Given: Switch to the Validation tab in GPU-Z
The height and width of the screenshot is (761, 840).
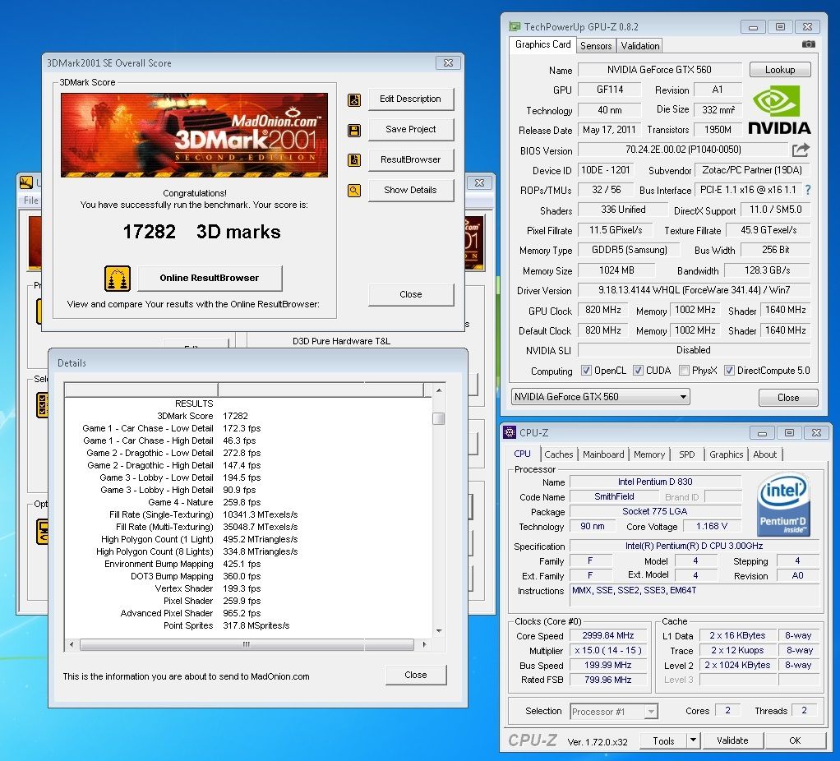Looking at the screenshot, I should click(x=640, y=46).
